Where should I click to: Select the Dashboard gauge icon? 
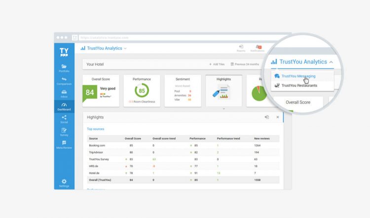pyautogui.click(x=64, y=105)
